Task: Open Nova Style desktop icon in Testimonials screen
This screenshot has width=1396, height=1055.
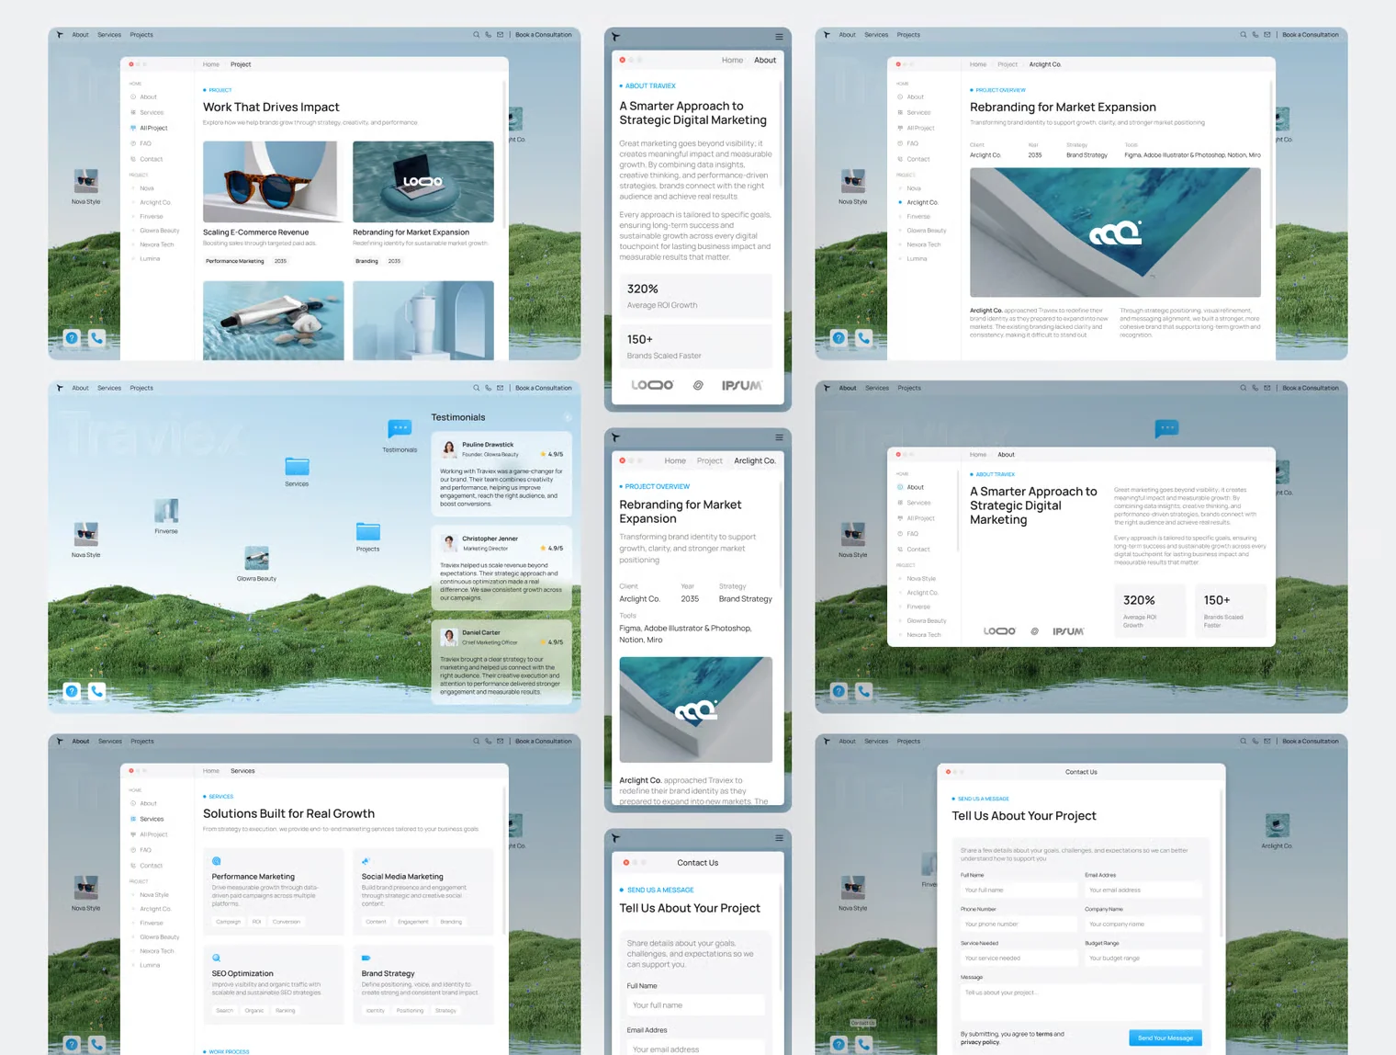Action: (x=86, y=534)
